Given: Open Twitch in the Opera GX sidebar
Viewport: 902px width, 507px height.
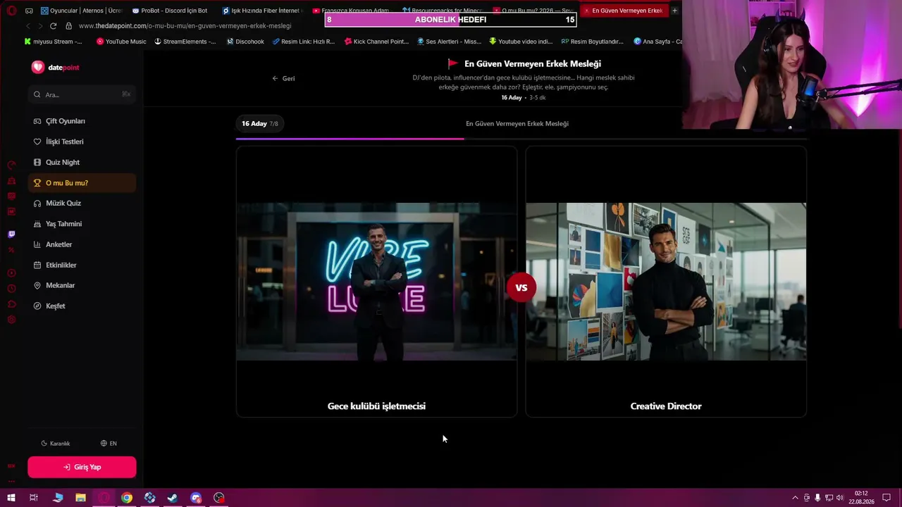Looking at the screenshot, I should click(11, 234).
